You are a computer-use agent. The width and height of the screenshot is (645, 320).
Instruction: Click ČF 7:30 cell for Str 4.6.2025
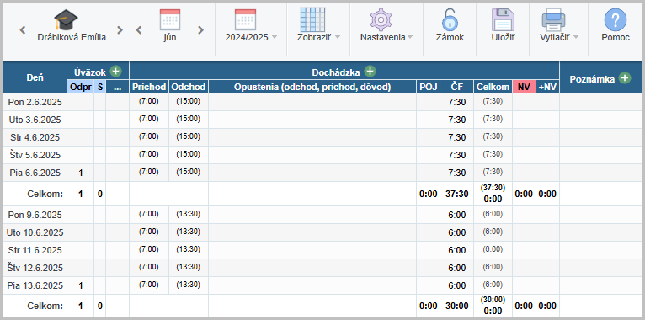coord(456,137)
